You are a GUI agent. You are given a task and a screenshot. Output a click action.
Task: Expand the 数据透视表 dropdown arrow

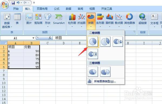11,27
